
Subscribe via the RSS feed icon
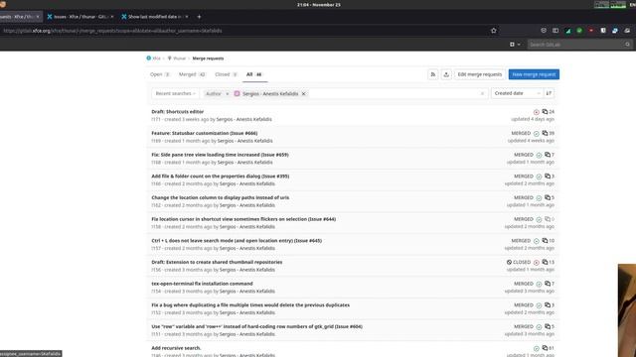pyautogui.click(x=433, y=74)
